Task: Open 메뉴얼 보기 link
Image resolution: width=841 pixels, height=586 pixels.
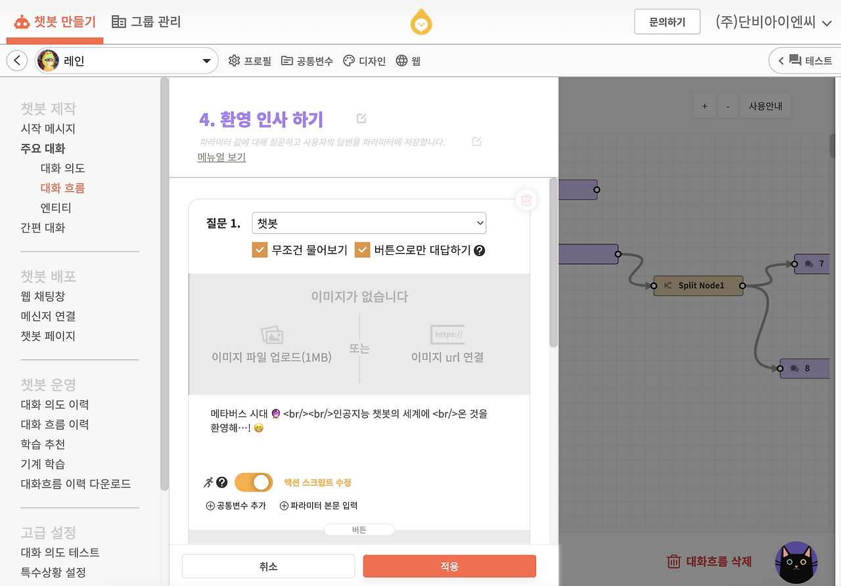Action: 221,158
